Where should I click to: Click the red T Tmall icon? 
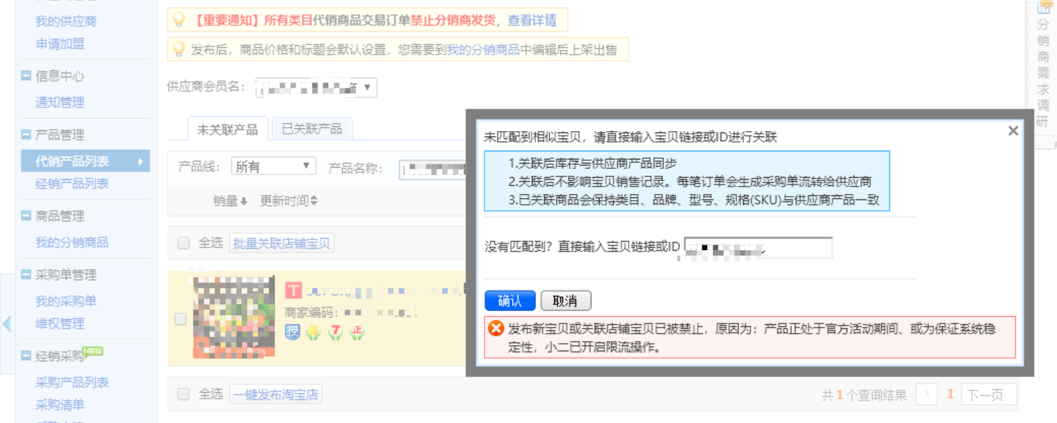[294, 291]
